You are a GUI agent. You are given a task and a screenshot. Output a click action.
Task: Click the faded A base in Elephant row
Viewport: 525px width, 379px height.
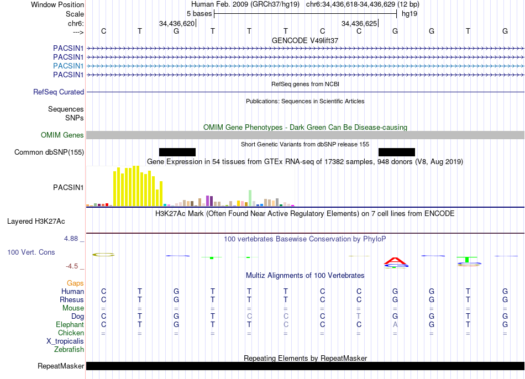point(395,324)
